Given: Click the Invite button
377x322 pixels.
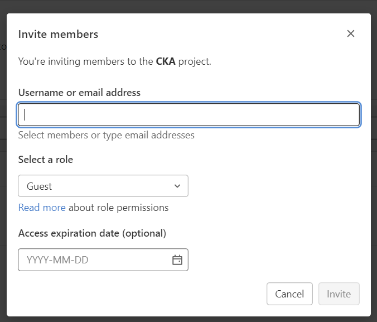Looking at the screenshot, I should point(339,294).
